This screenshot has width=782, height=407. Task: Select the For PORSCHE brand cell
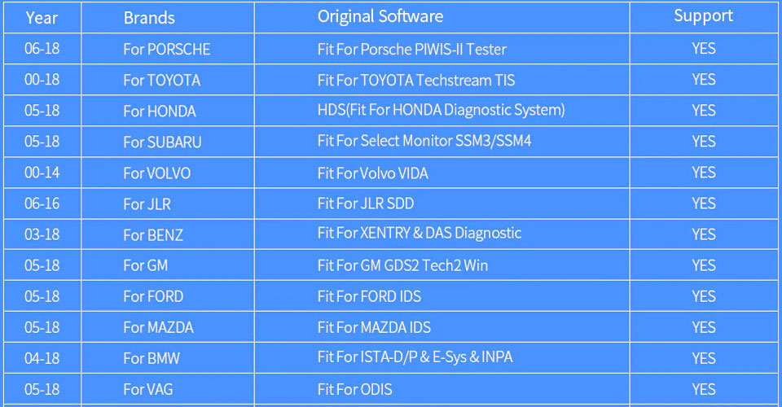[166, 49]
